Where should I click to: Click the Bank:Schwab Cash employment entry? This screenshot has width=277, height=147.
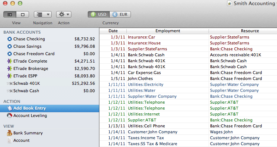[x=146, y=55]
